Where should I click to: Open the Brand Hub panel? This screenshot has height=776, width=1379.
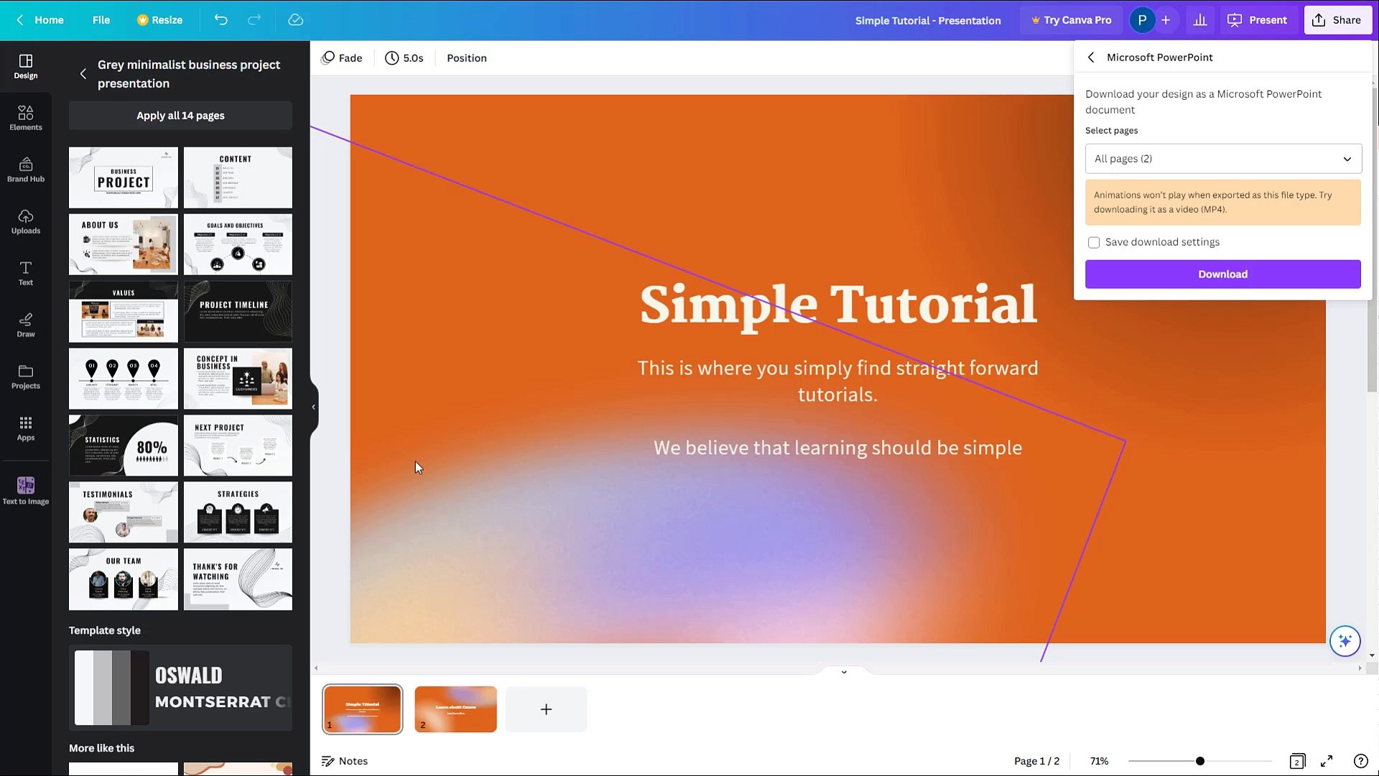(x=25, y=170)
